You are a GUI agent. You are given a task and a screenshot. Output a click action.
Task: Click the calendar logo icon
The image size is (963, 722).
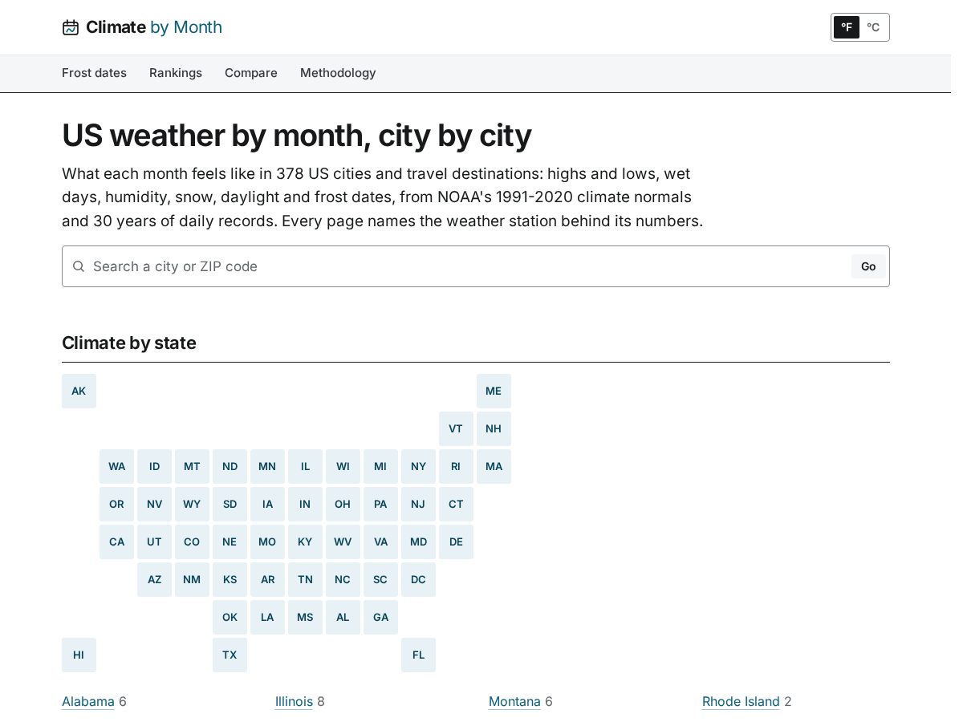(x=71, y=27)
